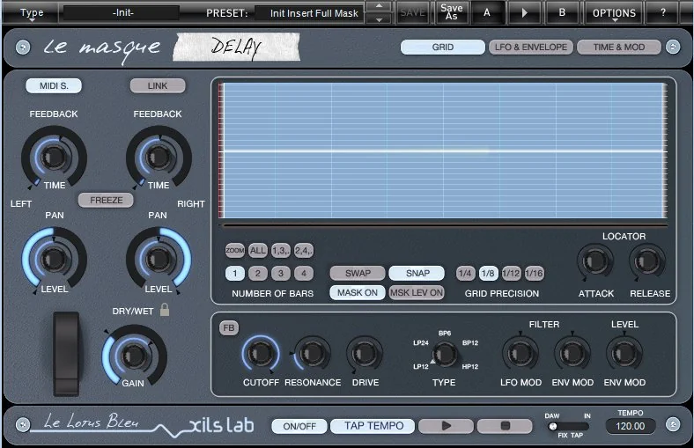Click the RESONANCE knob
This screenshot has height=448, width=694.
click(312, 353)
